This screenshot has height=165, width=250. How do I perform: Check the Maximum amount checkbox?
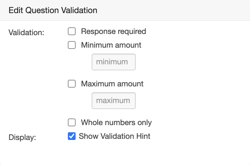pyautogui.click(x=72, y=84)
